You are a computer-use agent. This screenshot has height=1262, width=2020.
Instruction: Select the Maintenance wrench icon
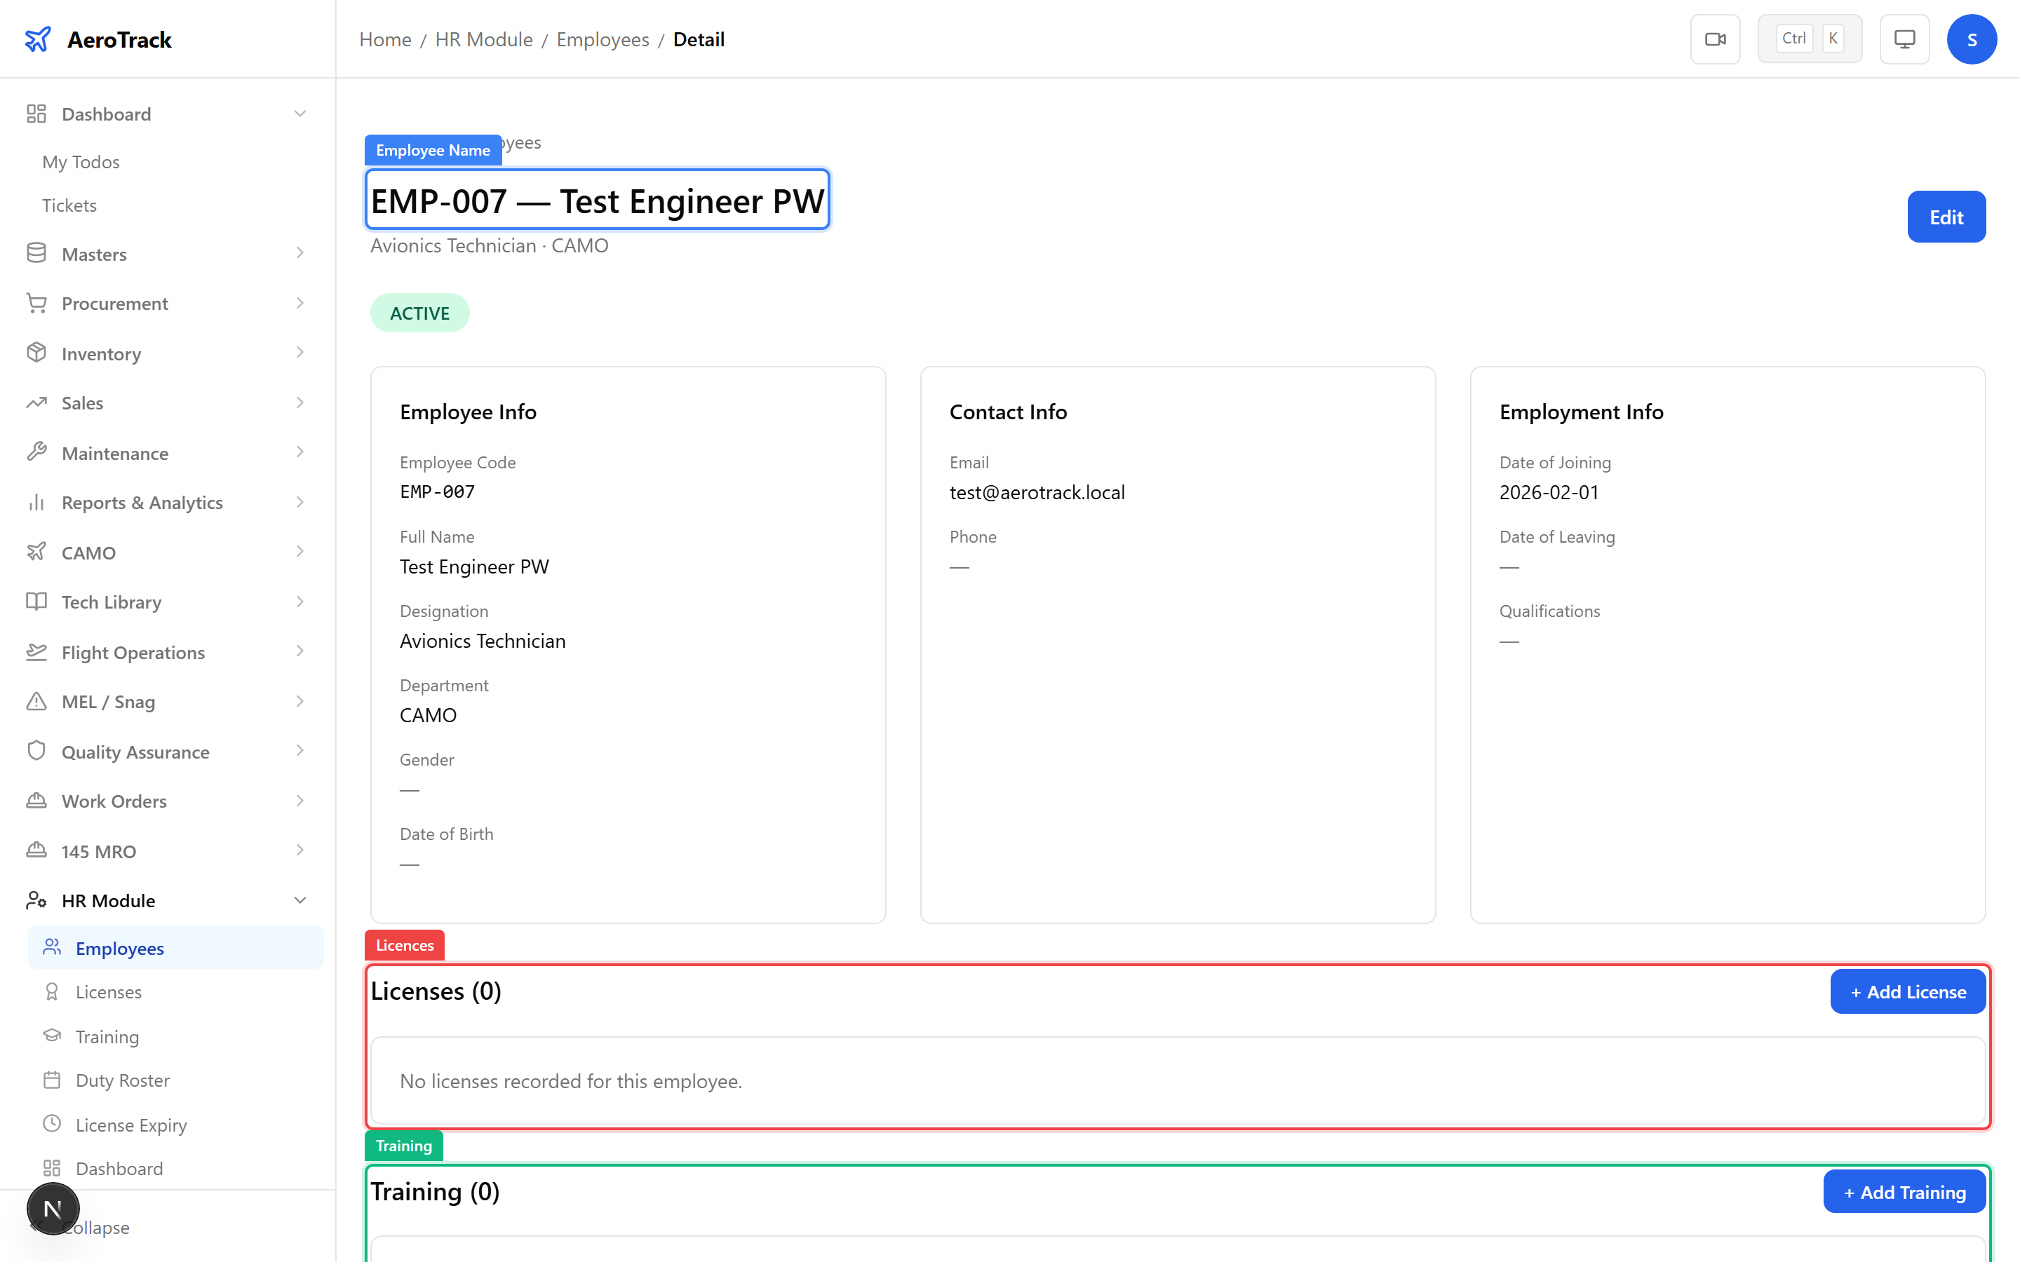click(36, 452)
